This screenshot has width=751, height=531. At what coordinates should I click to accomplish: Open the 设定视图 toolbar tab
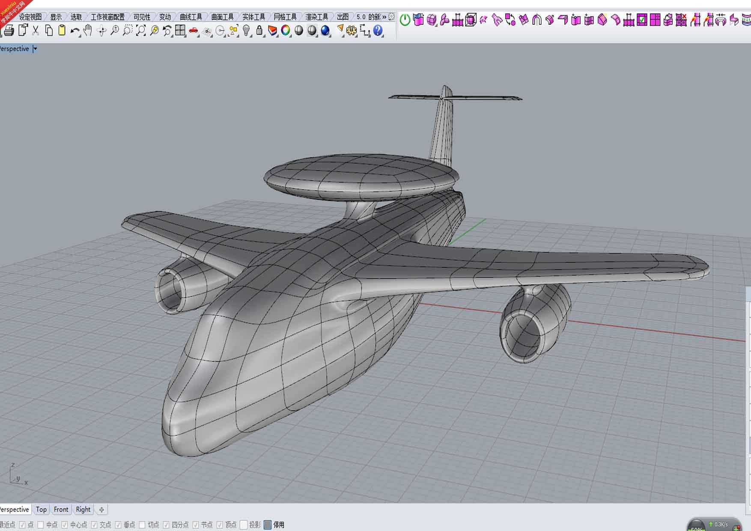(x=30, y=17)
